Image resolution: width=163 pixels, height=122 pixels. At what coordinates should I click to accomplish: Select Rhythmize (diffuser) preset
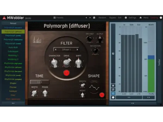coord(13,67)
